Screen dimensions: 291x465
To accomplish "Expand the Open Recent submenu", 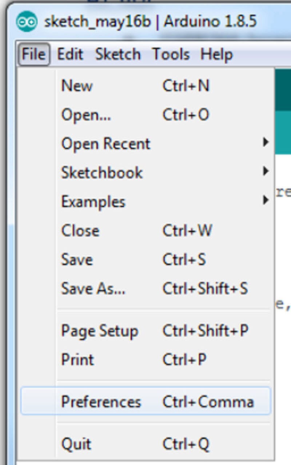I will click(x=105, y=144).
